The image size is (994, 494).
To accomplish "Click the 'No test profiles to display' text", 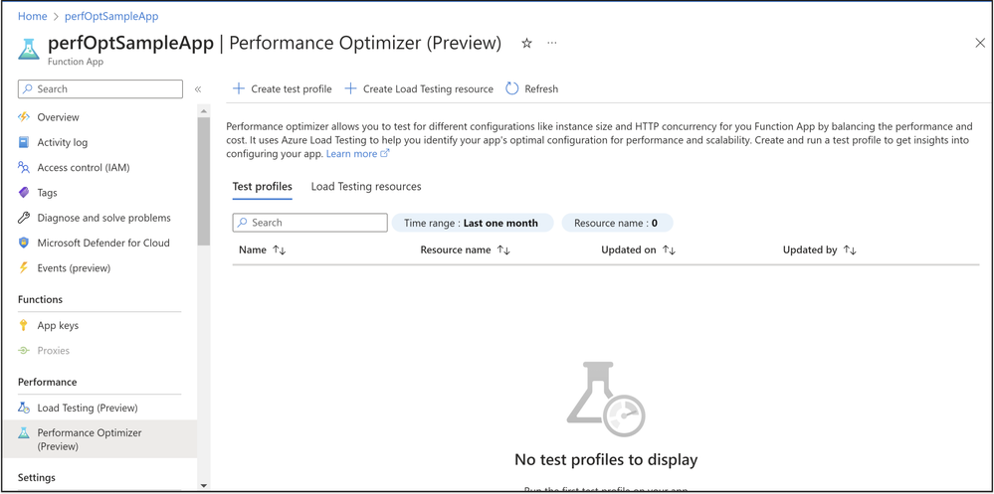I will pyautogui.click(x=606, y=460).
